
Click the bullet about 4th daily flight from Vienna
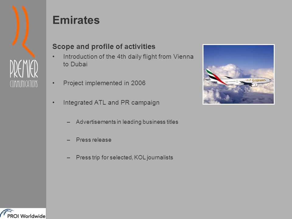pyautogui.click(x=128, y=60)
